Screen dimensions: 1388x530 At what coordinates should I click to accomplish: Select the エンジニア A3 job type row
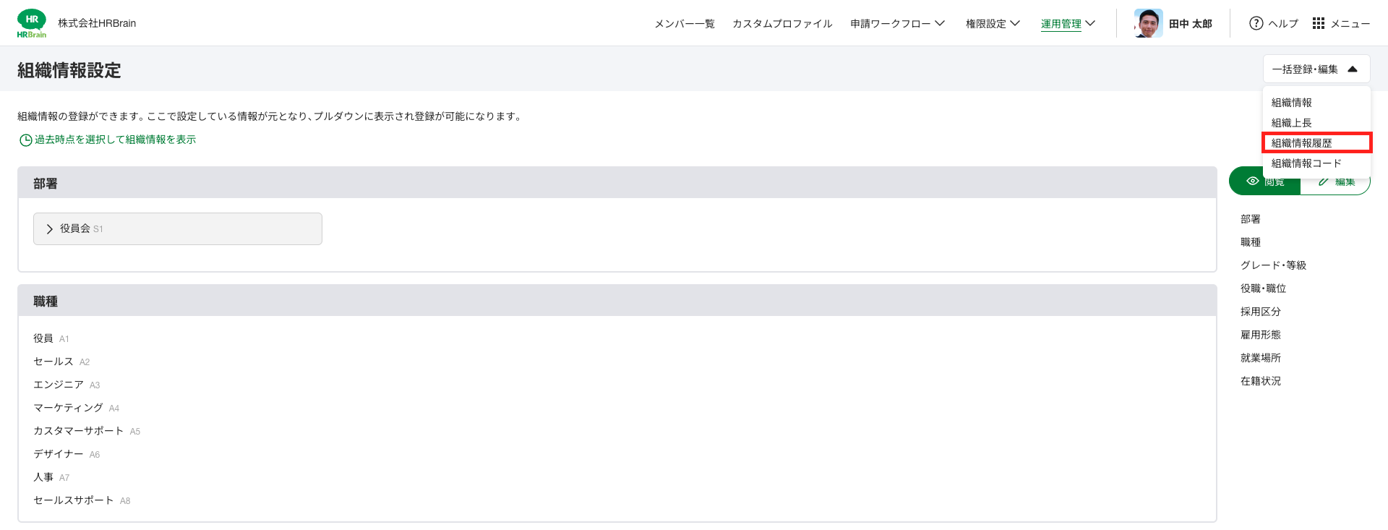click(x=67, y=385)
